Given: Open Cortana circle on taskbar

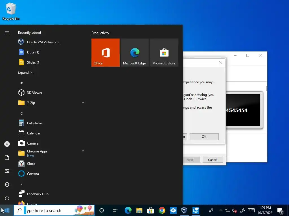Looking at the screenshot, I should tap(102, 210).
